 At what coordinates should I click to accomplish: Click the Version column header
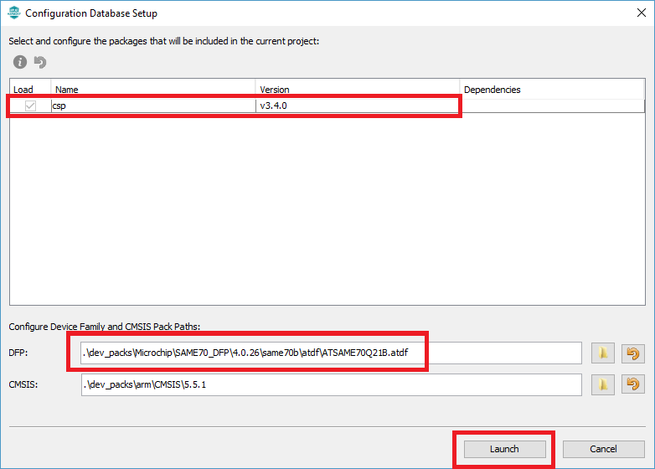click(x=358, y=90)
